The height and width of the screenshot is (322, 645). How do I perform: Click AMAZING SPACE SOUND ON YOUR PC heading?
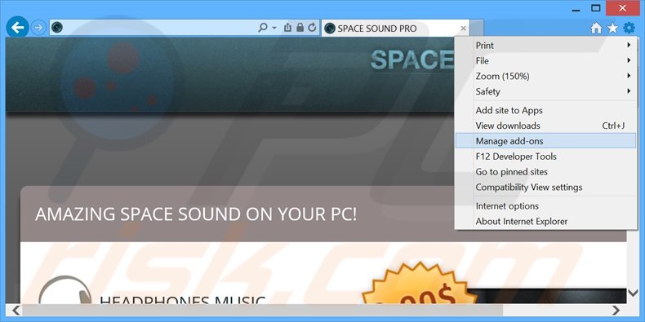[x=196, y=214]
